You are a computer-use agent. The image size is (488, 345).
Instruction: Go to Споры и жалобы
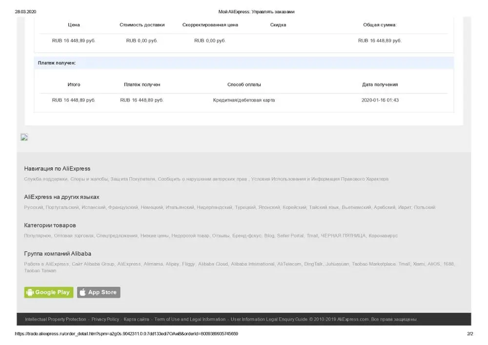[89, 179]
